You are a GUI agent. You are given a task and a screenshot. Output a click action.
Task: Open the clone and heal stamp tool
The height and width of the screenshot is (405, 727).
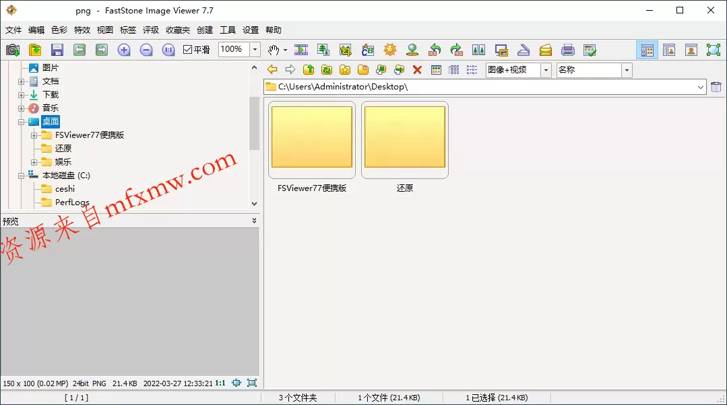click(412, 50)
